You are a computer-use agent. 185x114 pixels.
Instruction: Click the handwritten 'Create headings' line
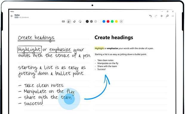[36, 38]
